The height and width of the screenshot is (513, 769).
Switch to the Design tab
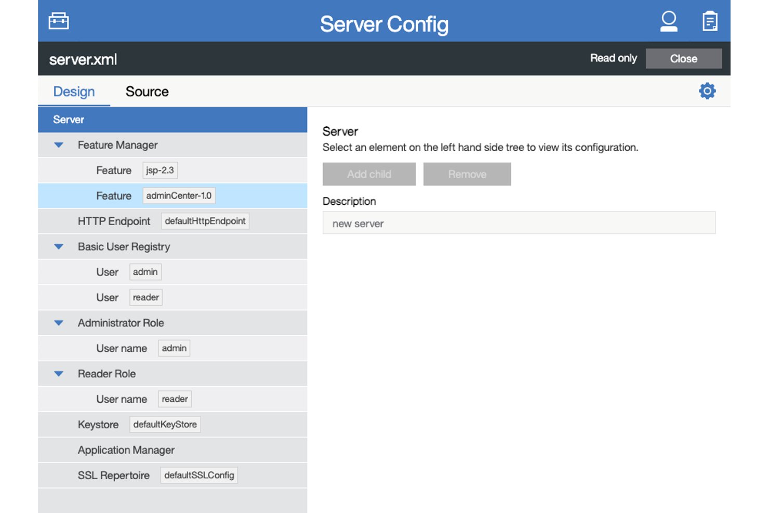pyautogui.click(x=74, y=91)
